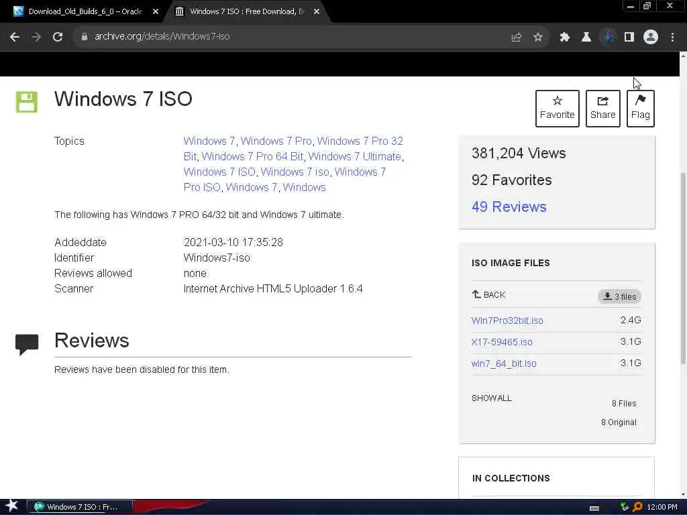Click the Share button for this item

click(603, 108)
